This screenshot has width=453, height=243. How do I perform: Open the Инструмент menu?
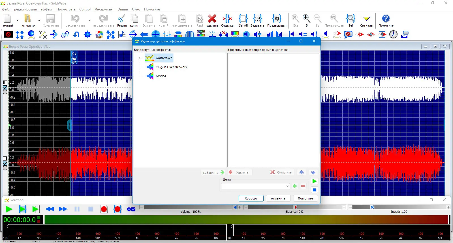click(104, 9)
